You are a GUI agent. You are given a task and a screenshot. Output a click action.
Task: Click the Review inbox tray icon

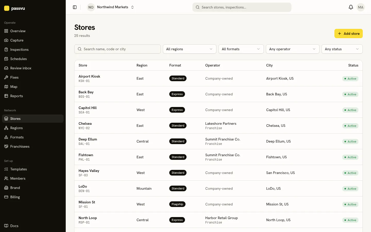coord(6,68)
